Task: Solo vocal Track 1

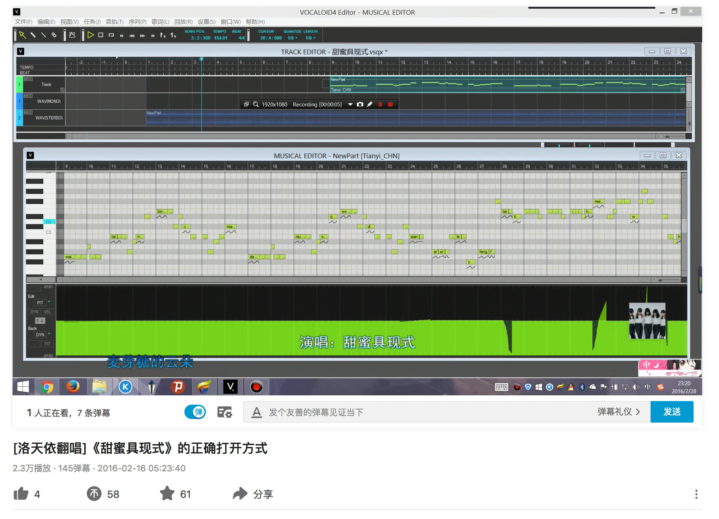Action: pos(30,79)
